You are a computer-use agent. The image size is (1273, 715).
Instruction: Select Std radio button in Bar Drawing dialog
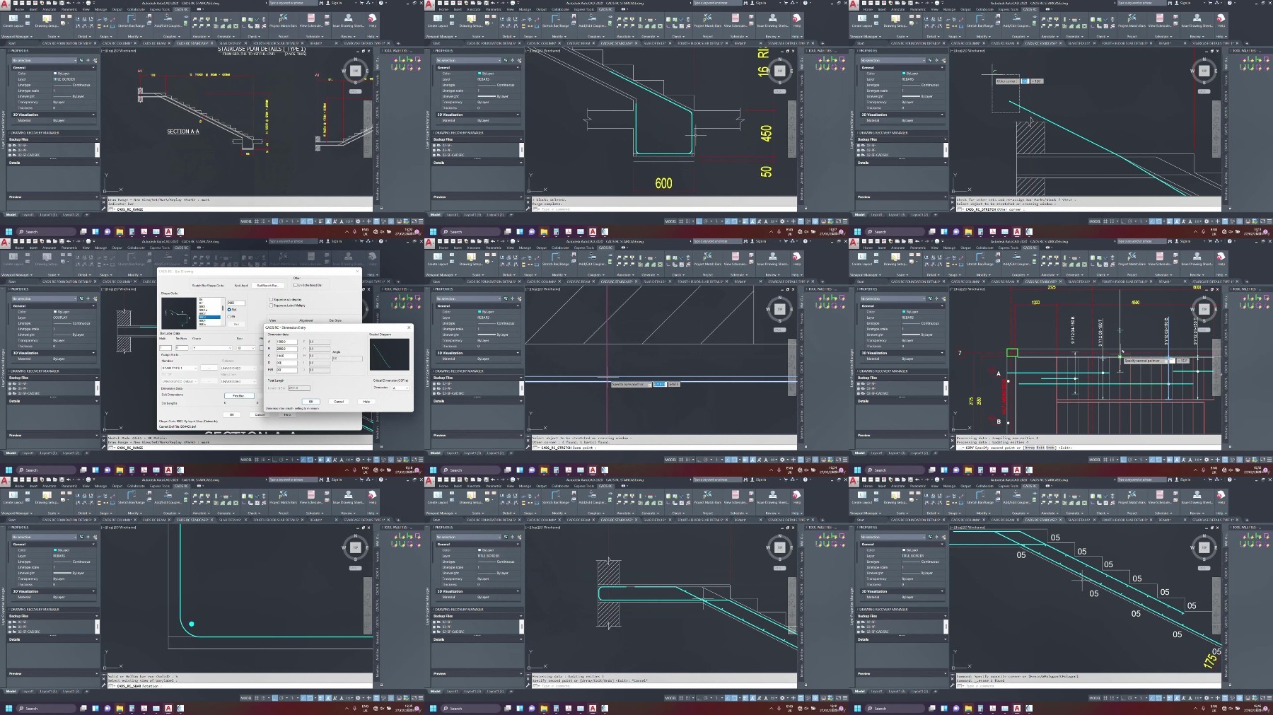pyautogui.click(x=230, y=310)
